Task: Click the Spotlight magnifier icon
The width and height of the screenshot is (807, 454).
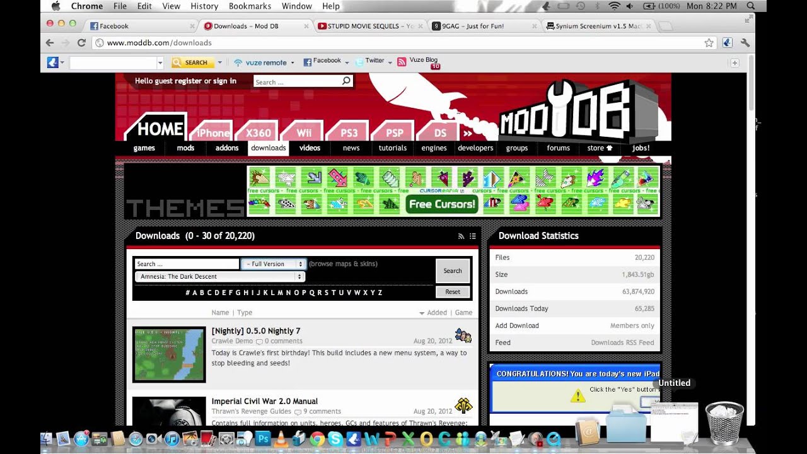Action: pos(751,6)
